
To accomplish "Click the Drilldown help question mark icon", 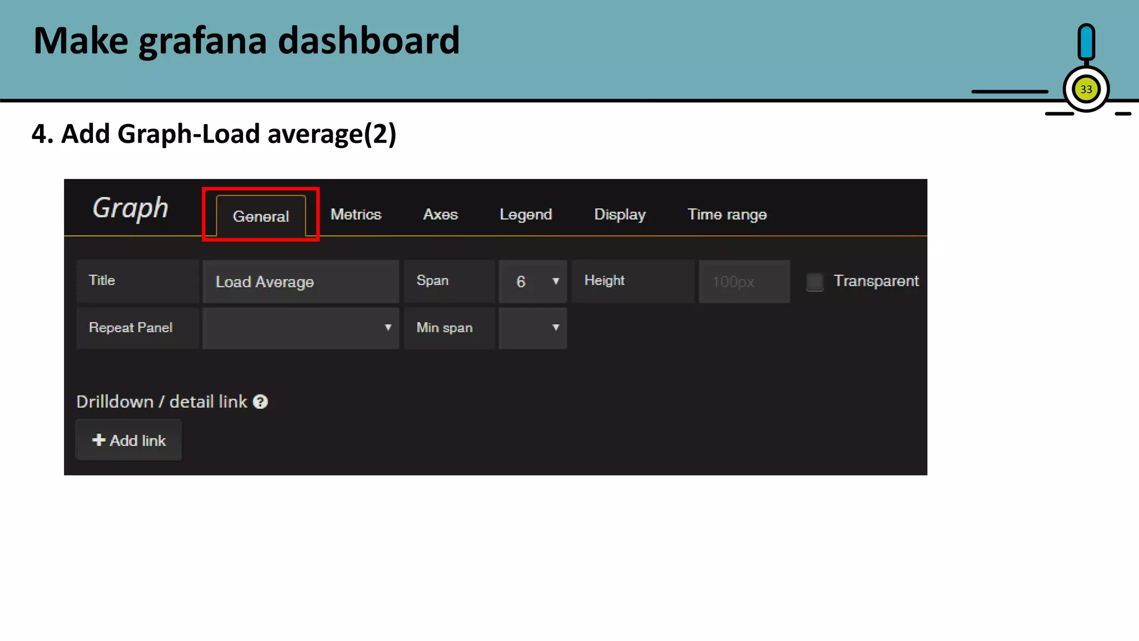I will pos(260,402).
